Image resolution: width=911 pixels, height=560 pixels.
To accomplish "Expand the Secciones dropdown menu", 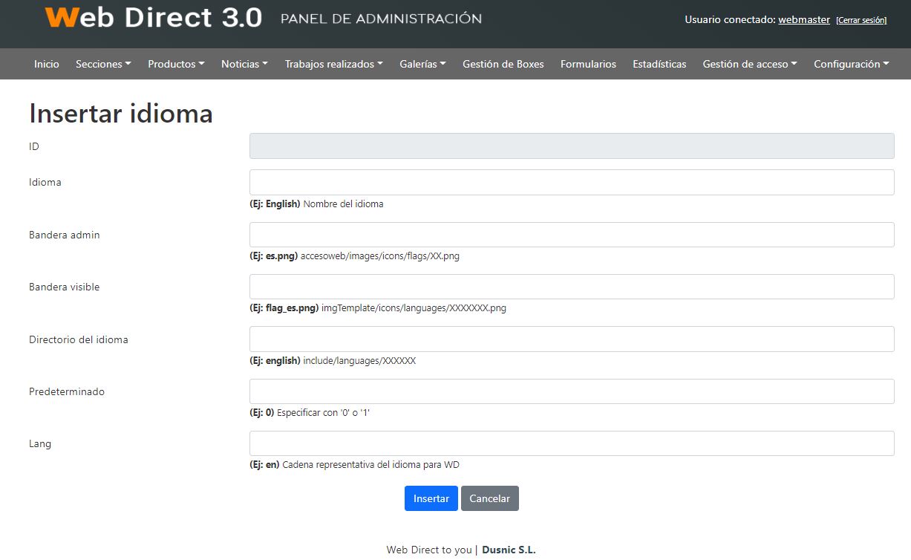I will pyautogui.click(x=103, y=64).
